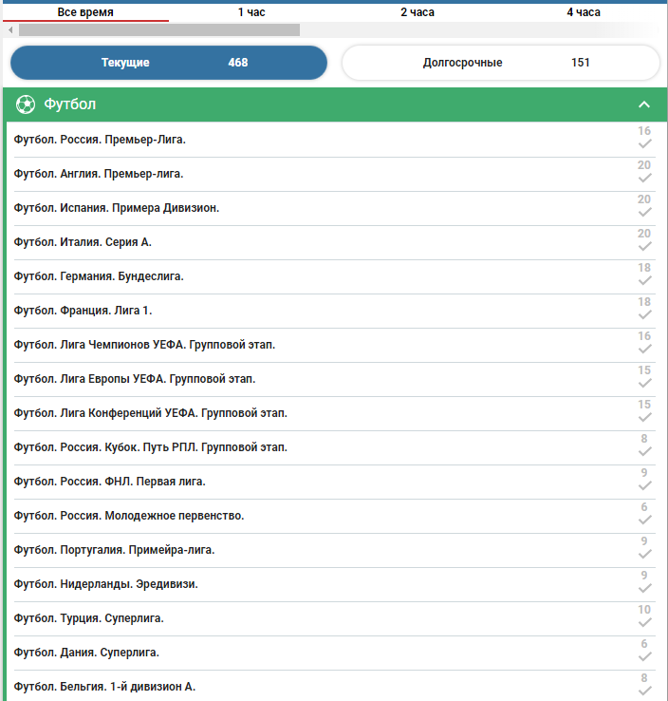Open Футбол. Англия. Премьер-лига.
668x701 pixels.
tap(99, 174)
